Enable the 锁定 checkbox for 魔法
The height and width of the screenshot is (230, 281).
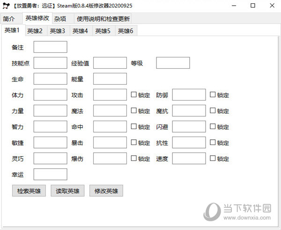[133, 110]
